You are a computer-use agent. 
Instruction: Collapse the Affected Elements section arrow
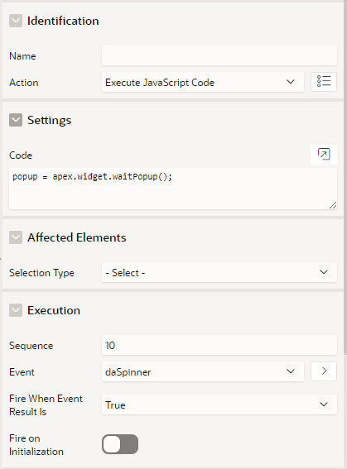(x=16, y=237)
